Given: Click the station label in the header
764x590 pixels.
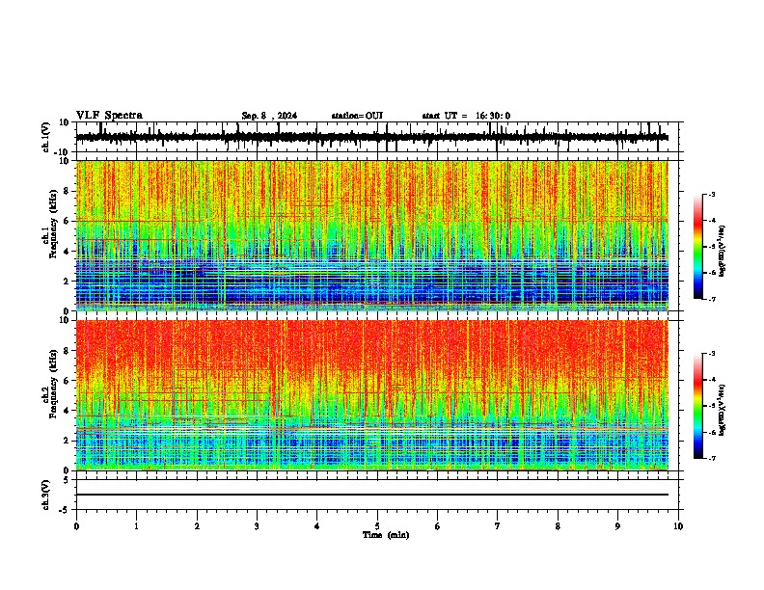Looking at the screenshot, I should (x=357, y=116).
